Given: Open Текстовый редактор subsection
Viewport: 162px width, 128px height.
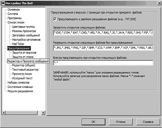Looking at the screenshot, I should [25, 70].
